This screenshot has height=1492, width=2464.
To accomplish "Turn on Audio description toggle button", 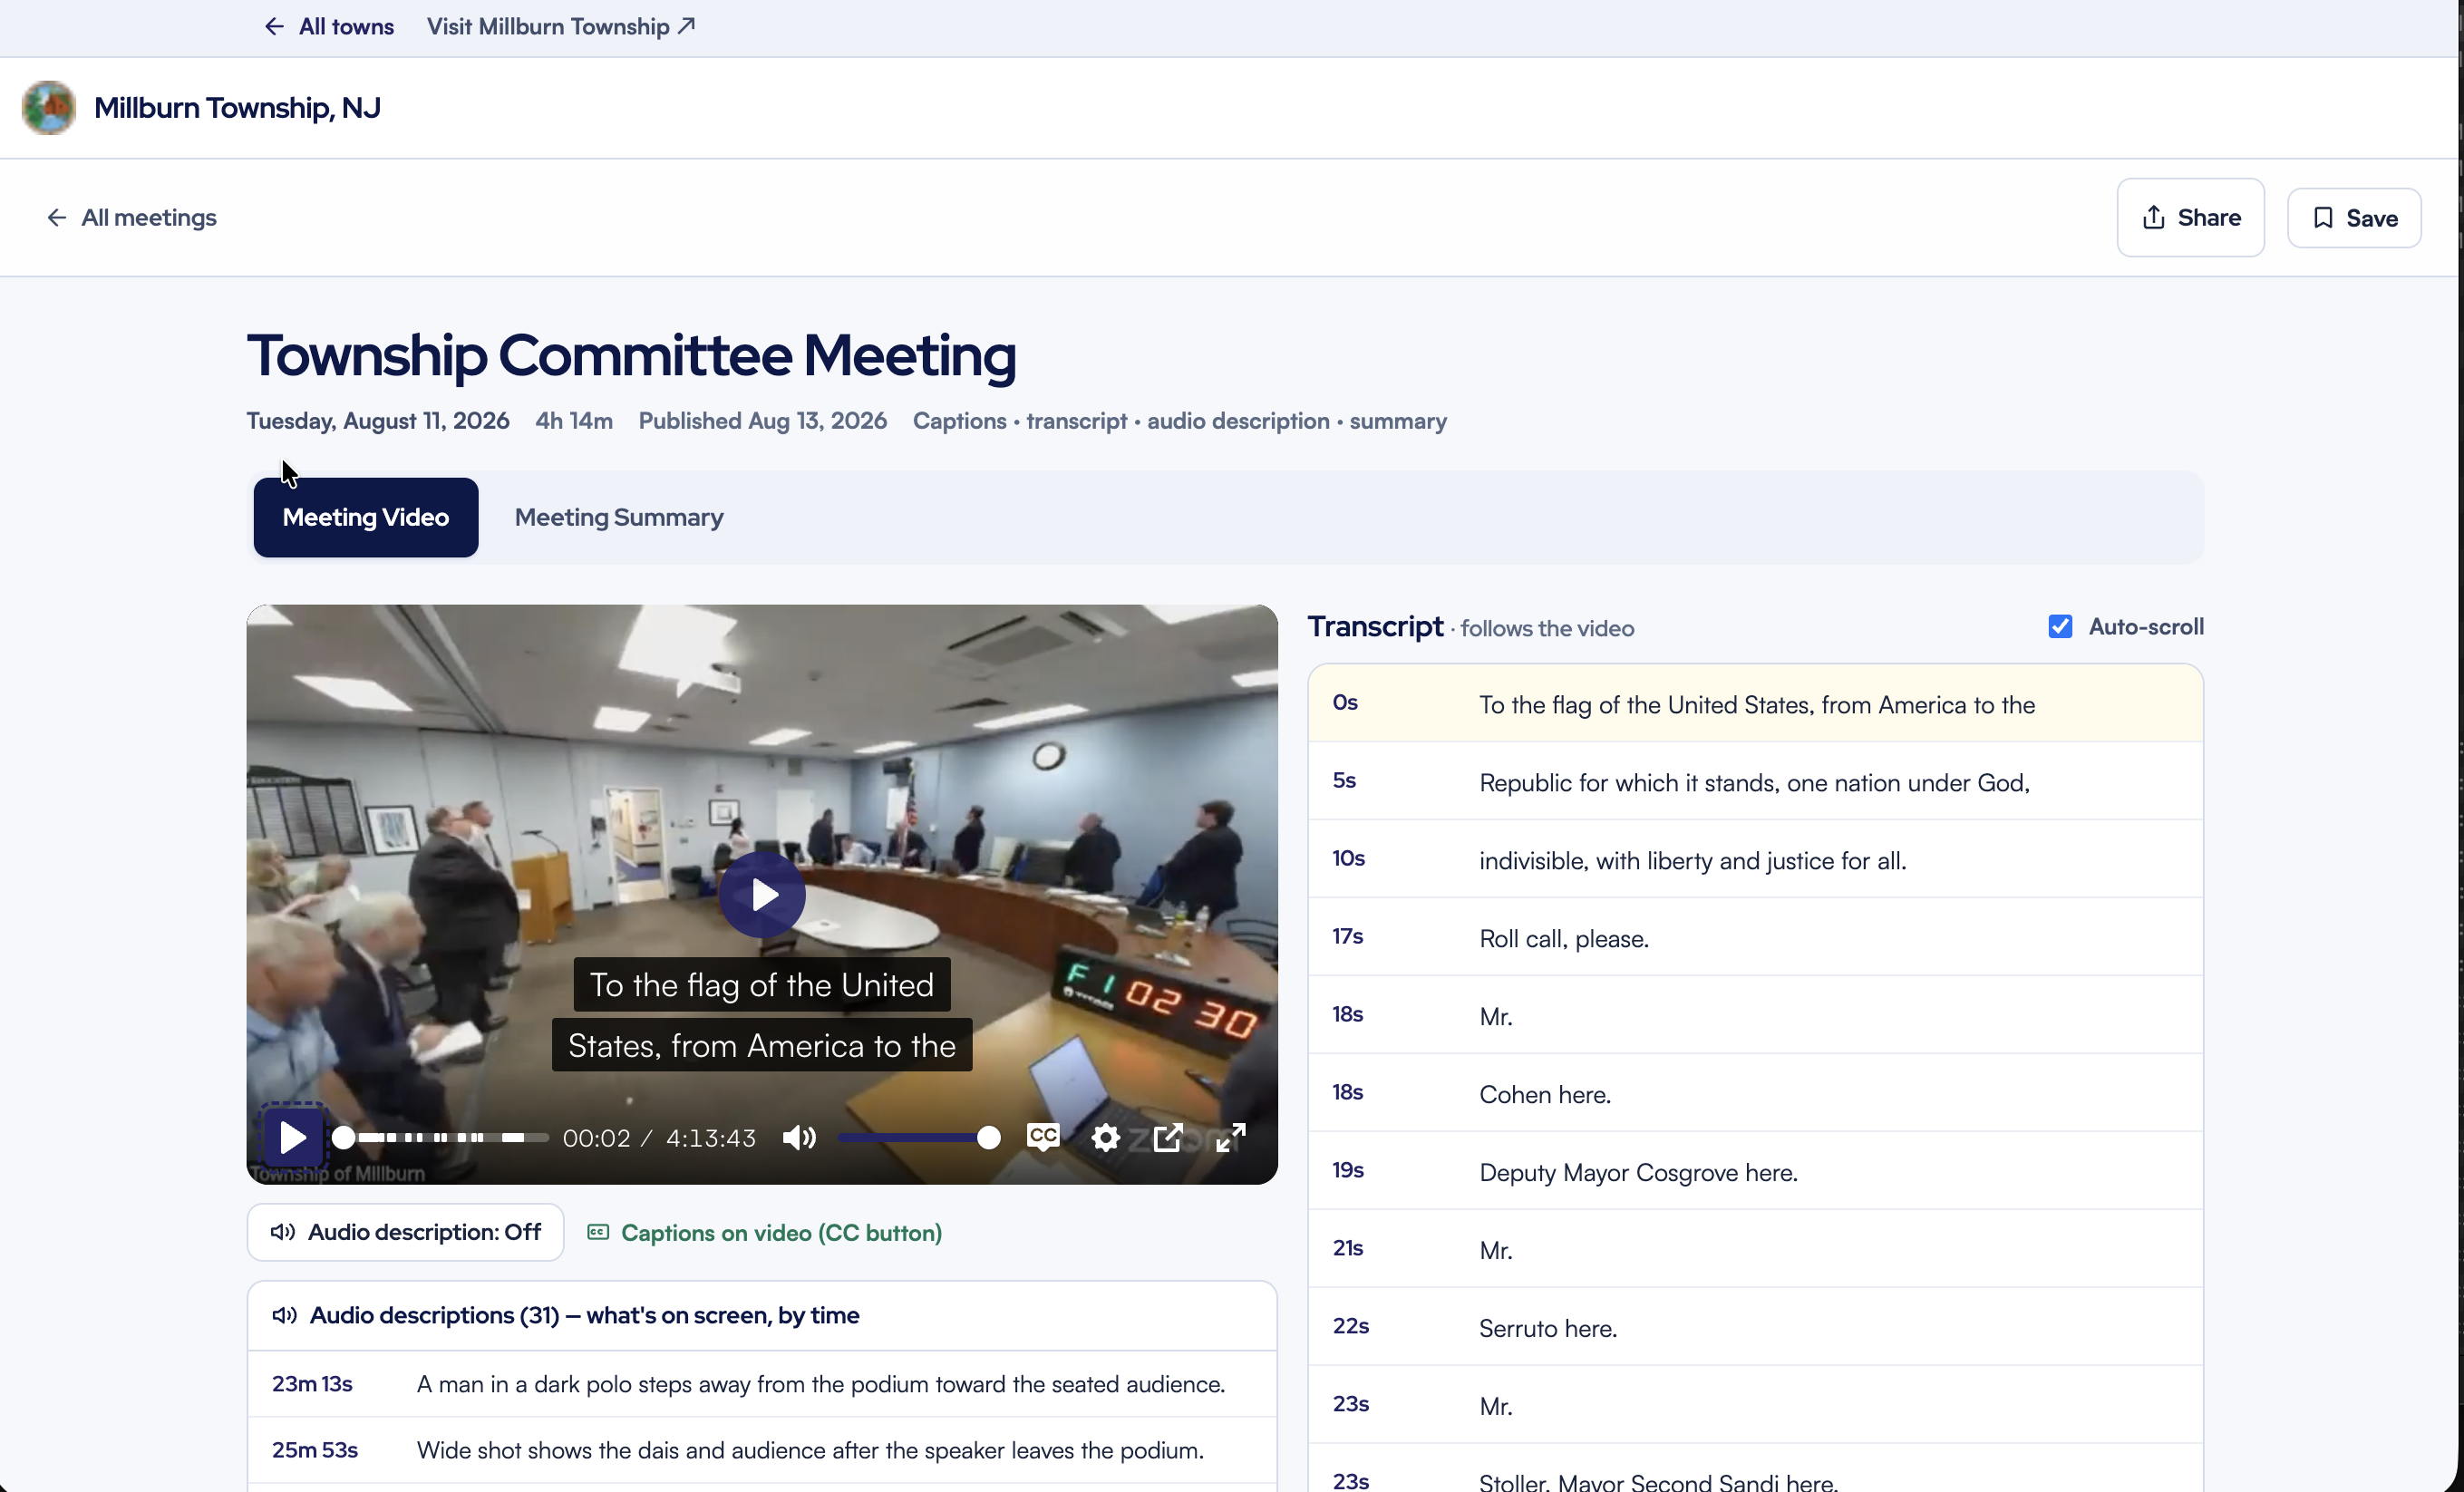I will pos(405,1232).
